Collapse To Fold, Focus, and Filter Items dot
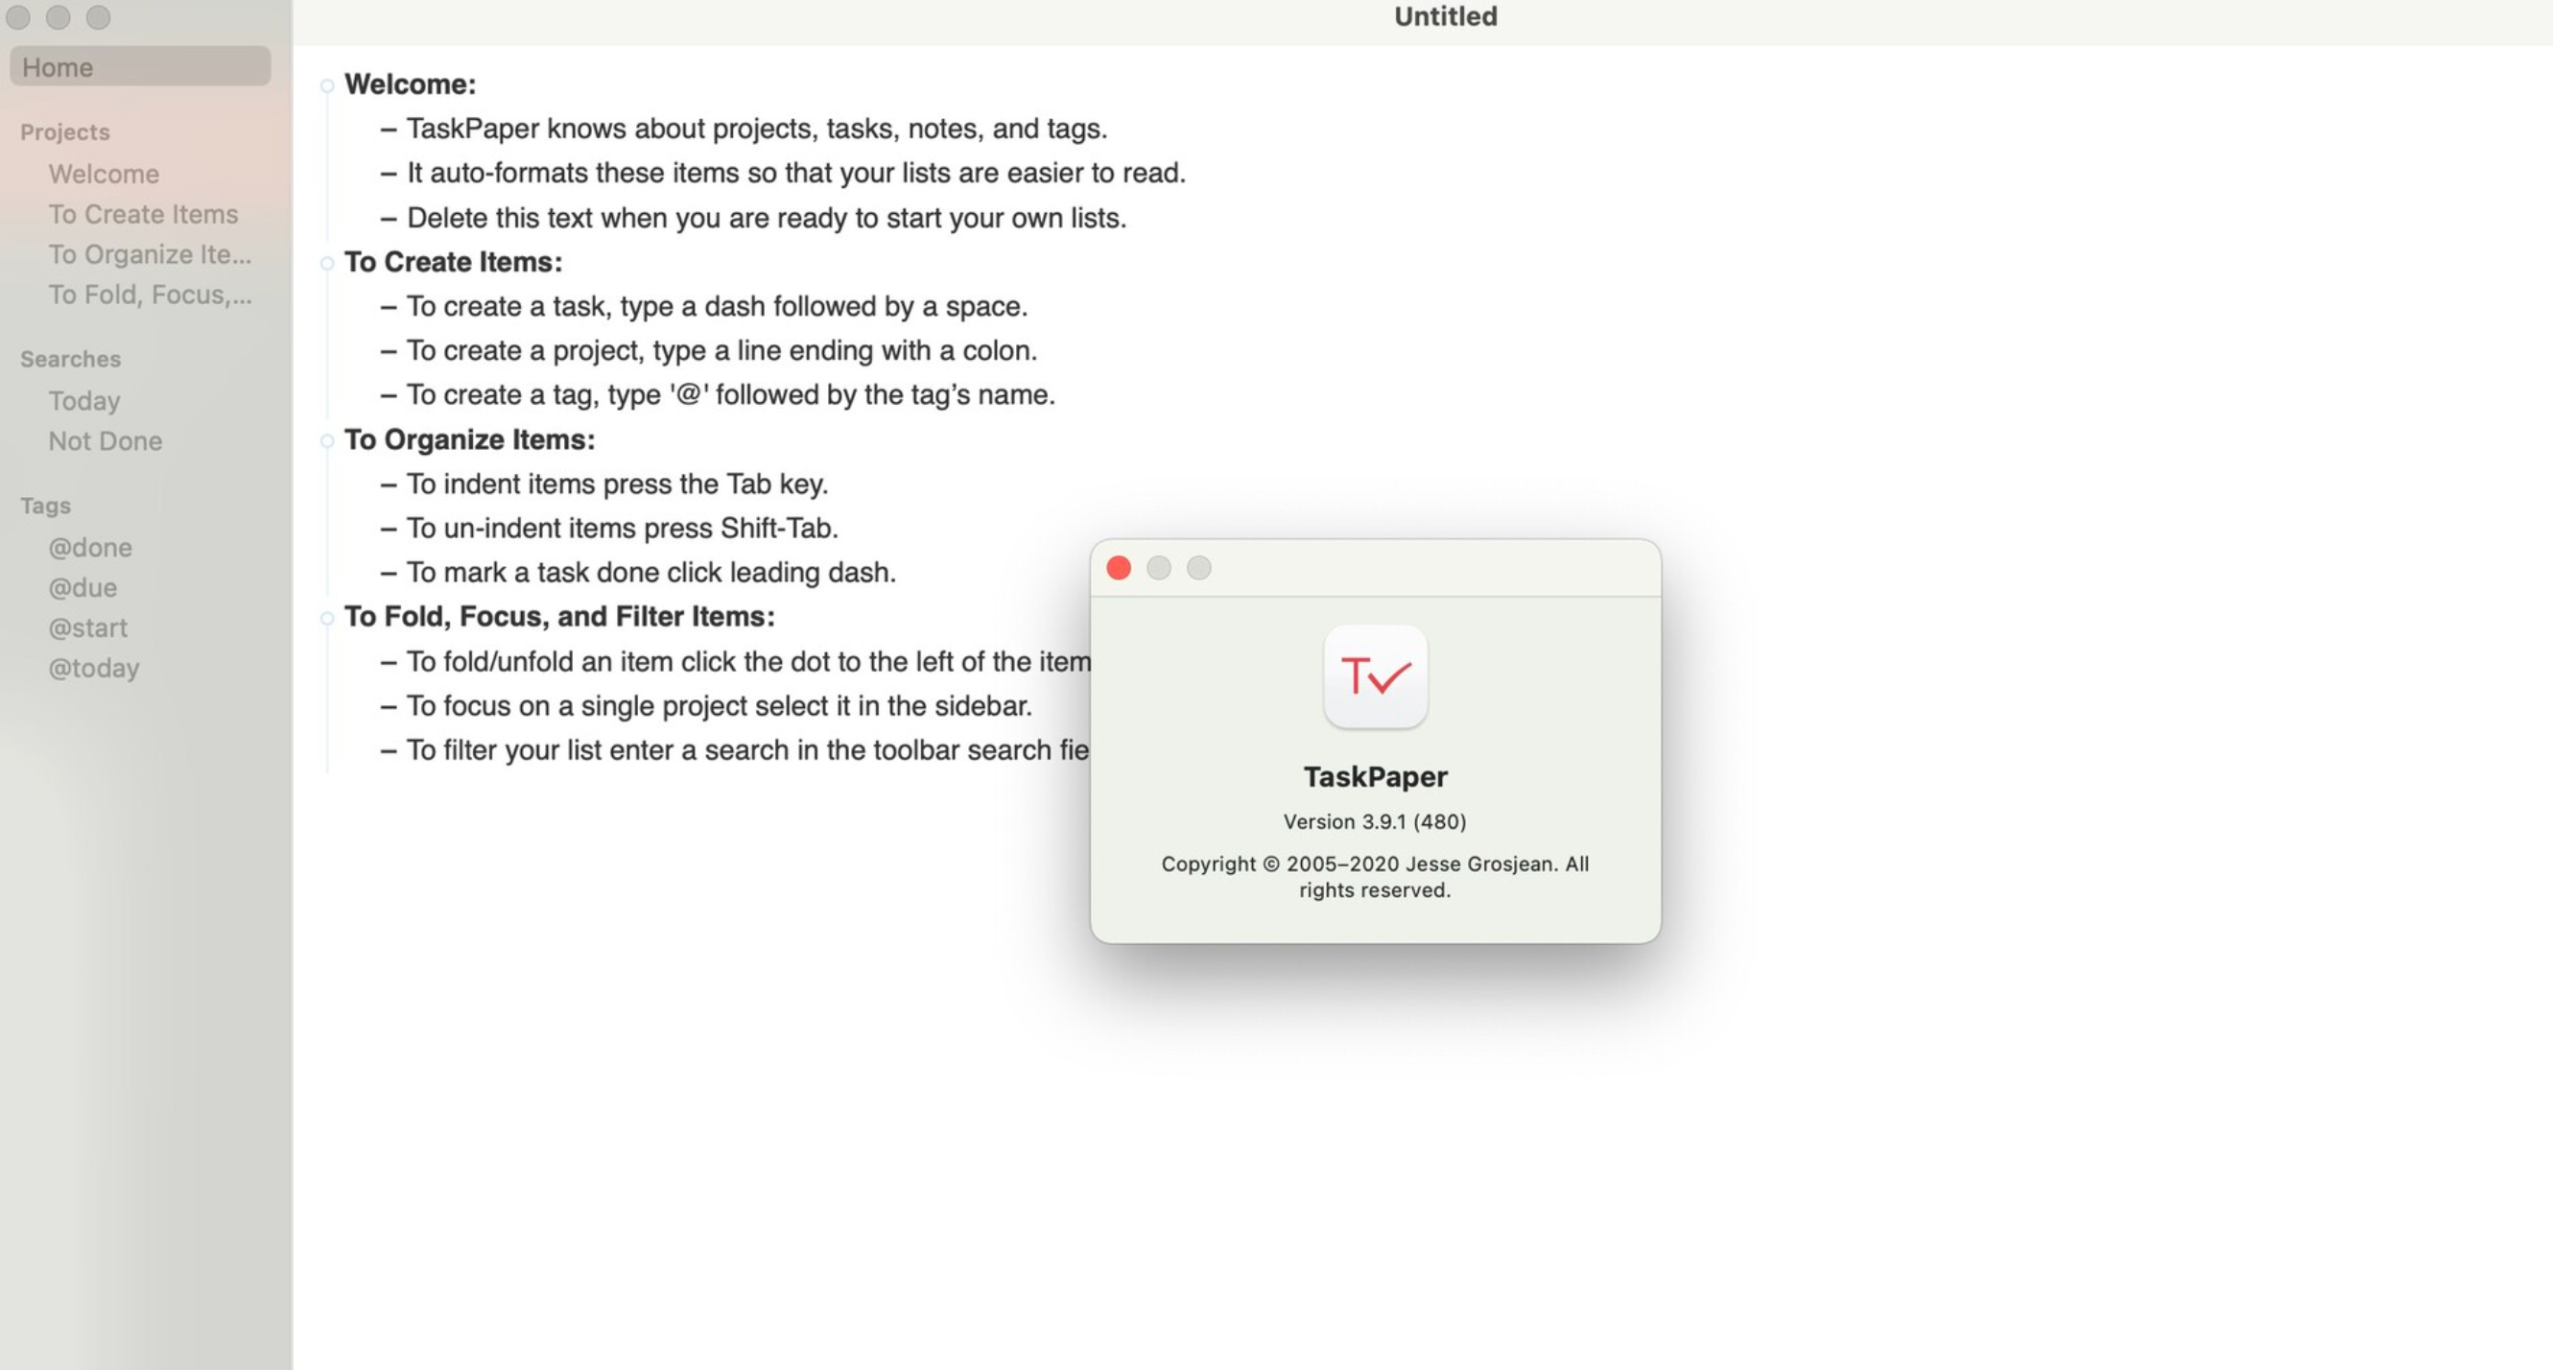2553x1370 pixels. [327, 619]
